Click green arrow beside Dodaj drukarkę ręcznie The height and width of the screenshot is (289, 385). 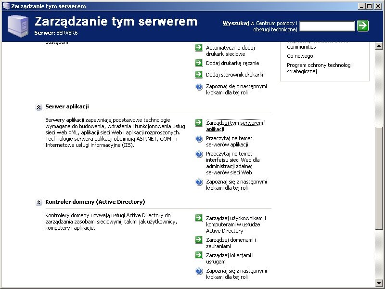tap(199, 63)
